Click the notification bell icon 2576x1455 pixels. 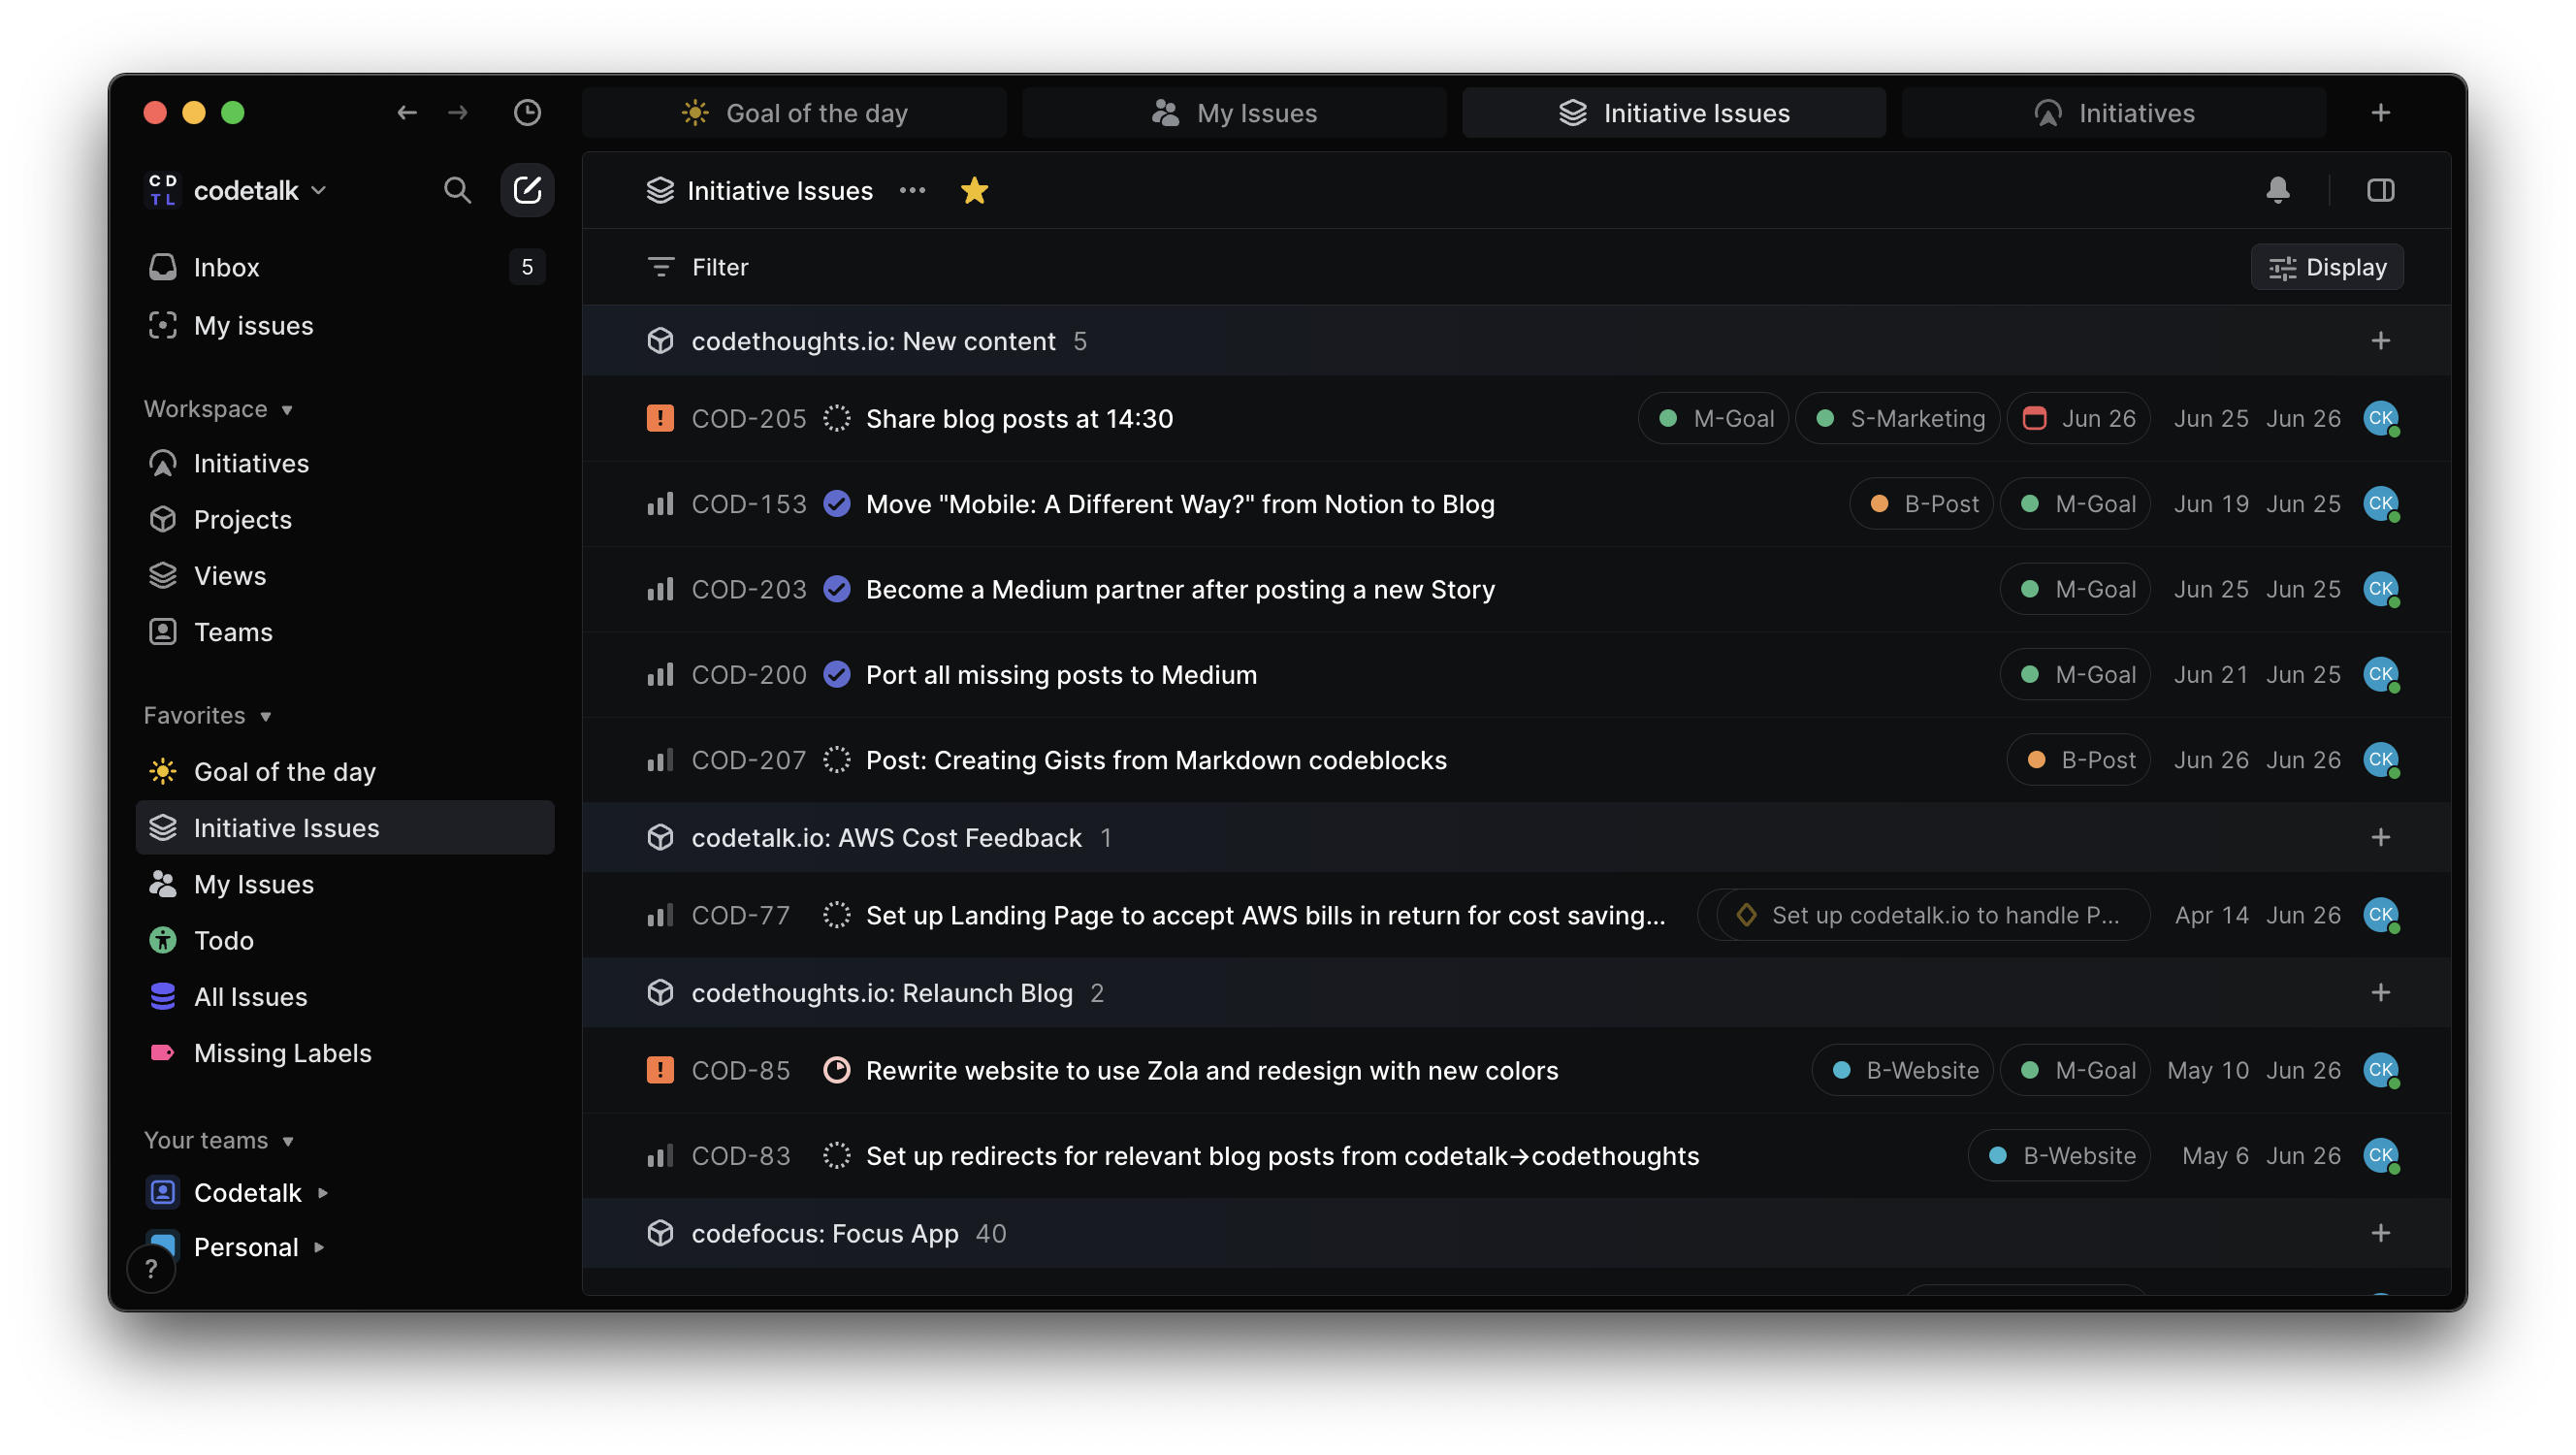(2277, 190)
